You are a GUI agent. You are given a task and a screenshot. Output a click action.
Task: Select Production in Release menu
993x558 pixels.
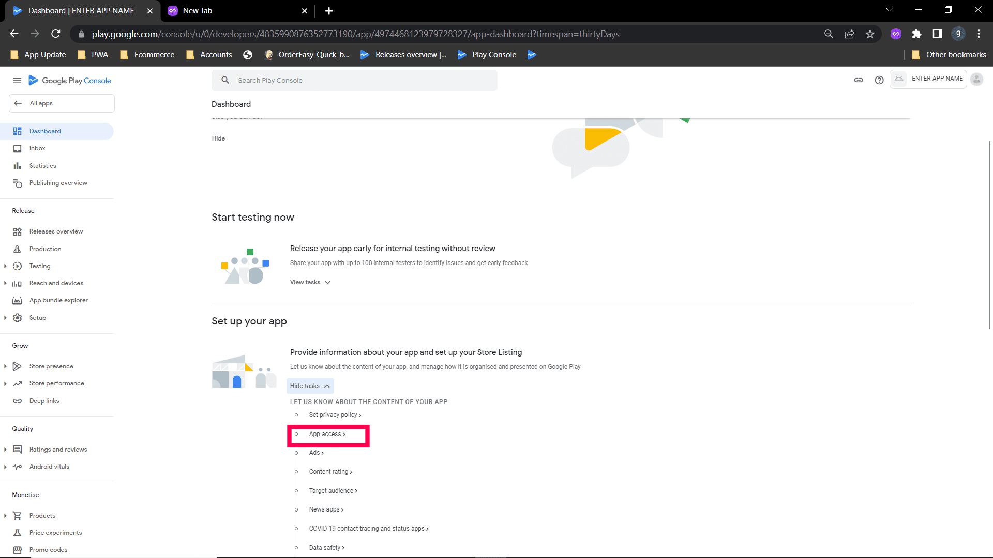pos(45,249)
